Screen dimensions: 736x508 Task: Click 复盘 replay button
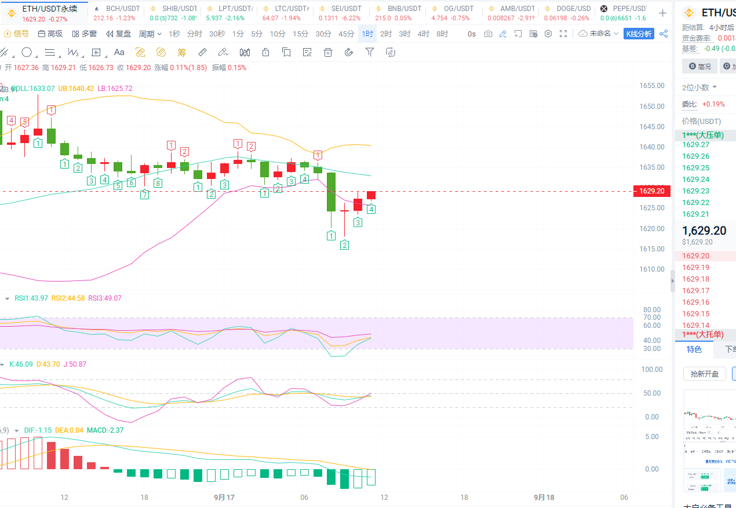118,34
